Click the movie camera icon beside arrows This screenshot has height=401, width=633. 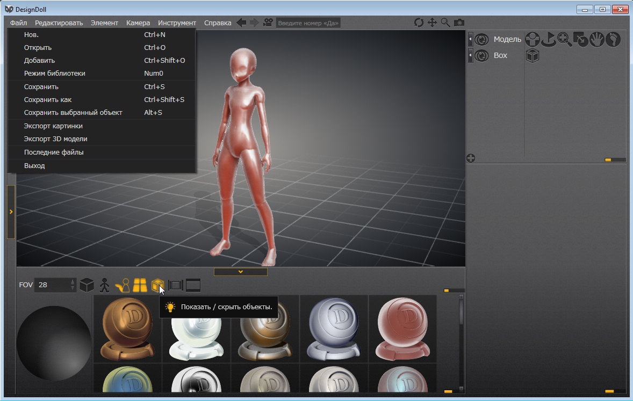pyautogui.click(x=268, y=23)
